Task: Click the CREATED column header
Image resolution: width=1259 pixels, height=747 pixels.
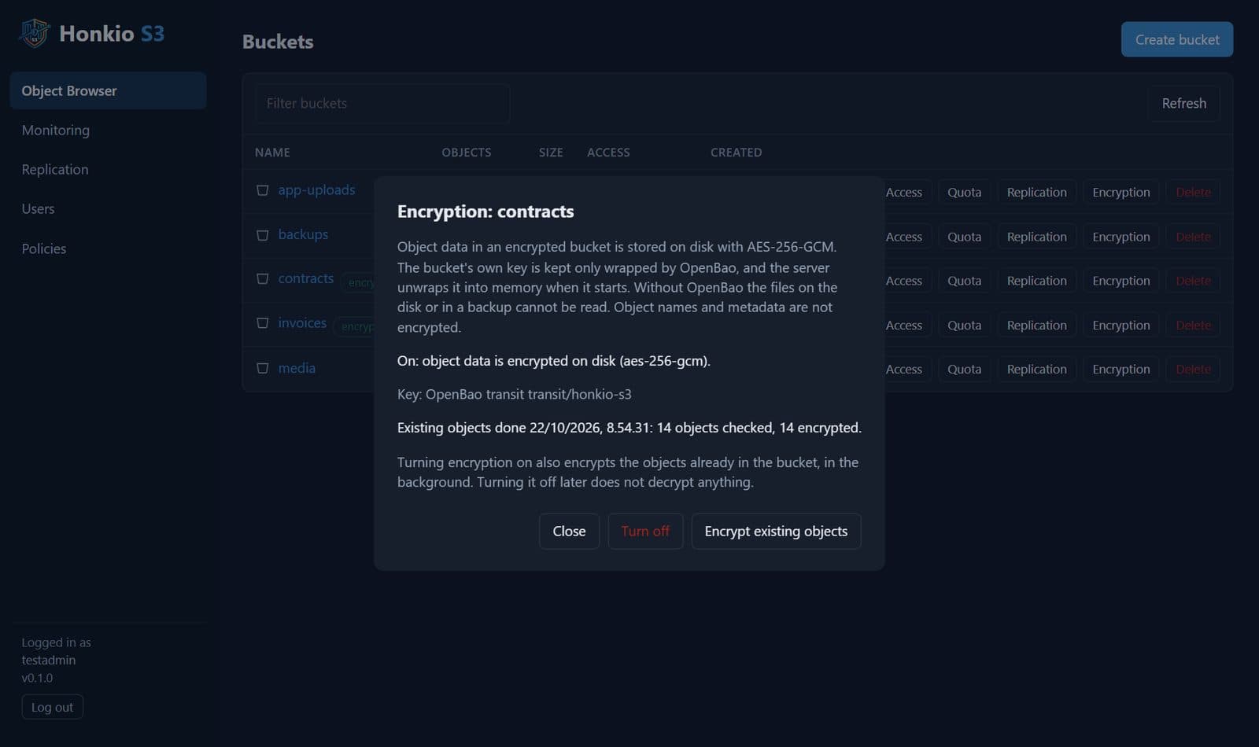Action: pyautogui.click(x=736, y=153)
